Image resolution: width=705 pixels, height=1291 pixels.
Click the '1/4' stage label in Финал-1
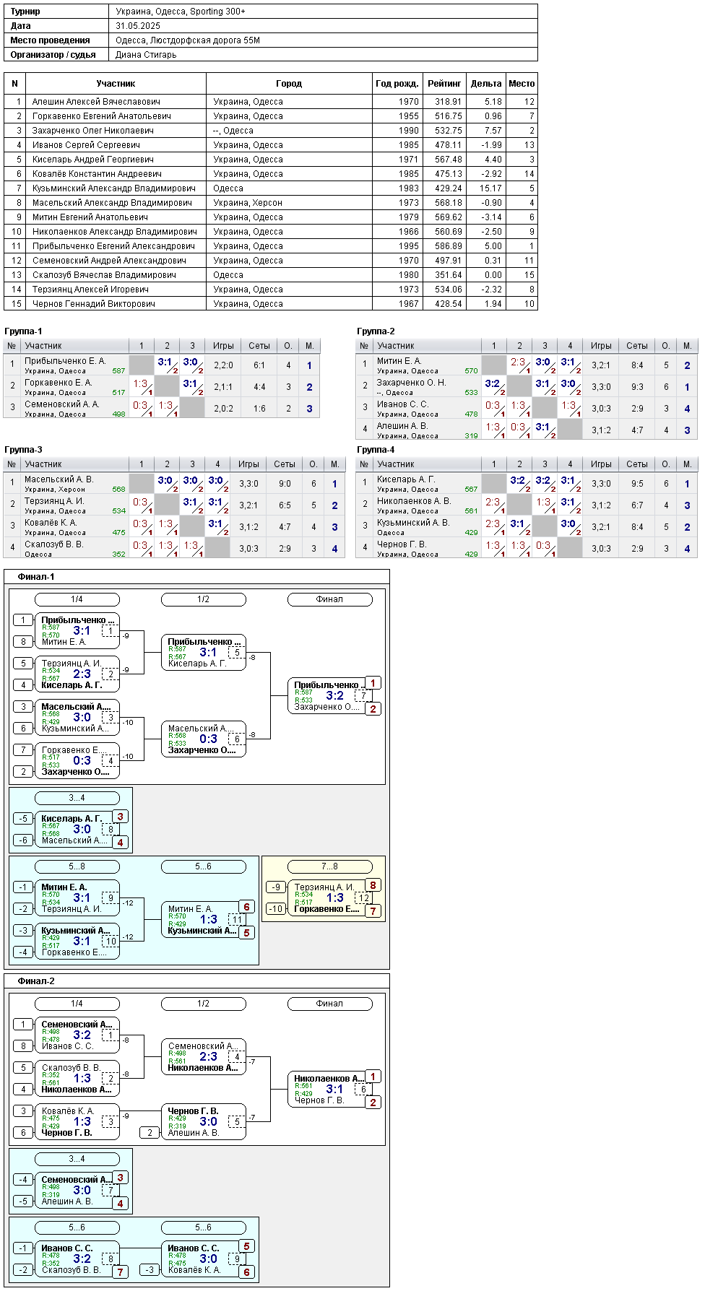(x=77, y=599)
